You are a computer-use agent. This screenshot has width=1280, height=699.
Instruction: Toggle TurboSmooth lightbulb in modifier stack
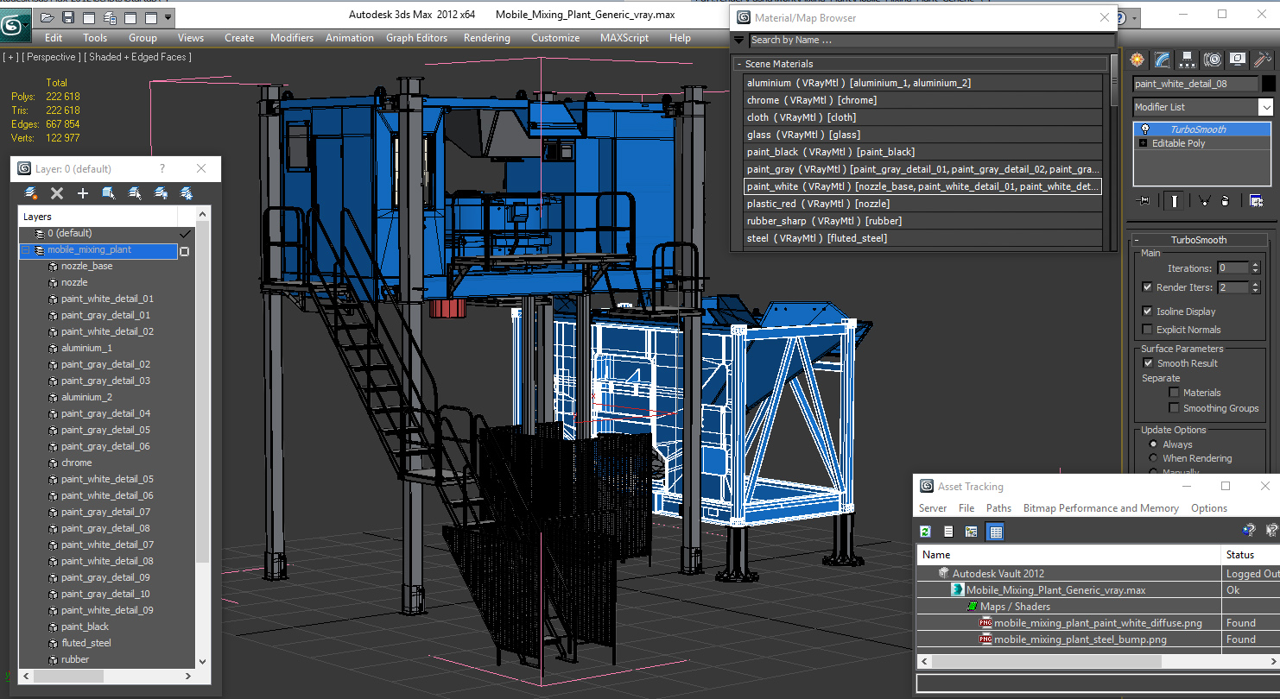(1145, 129)
